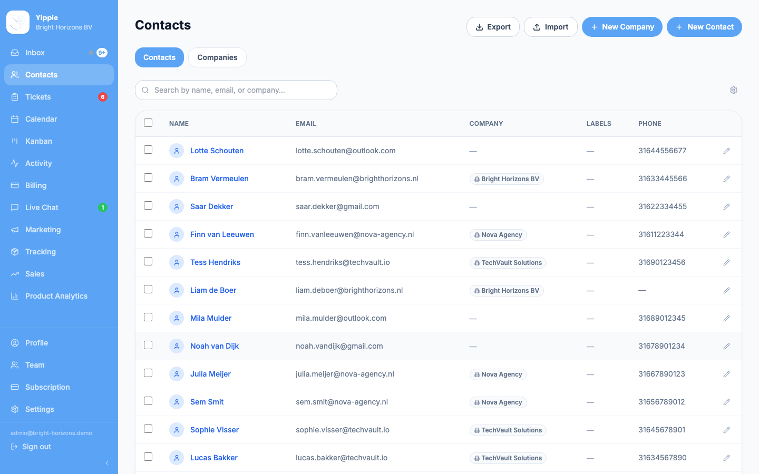Open the Team page

pyautogui.click(x=59, y=365)
